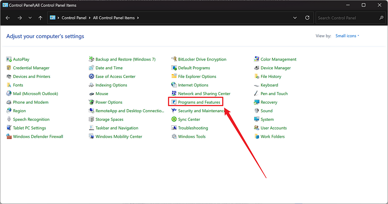Click the Backup and Restore icon
The width and height of the screenshot is (388, 204).
[91, 59]
